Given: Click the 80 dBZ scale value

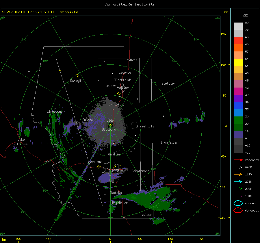Looking at the screenshot, I should pyautogui.click(x=247, y=23).
